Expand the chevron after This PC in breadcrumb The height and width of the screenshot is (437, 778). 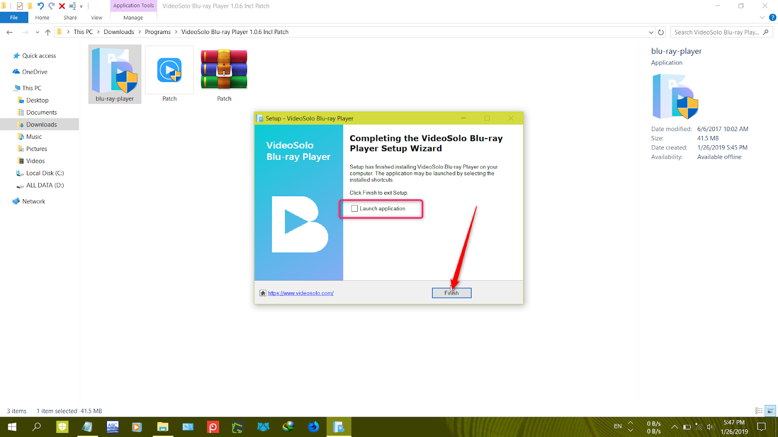[98, 32]
